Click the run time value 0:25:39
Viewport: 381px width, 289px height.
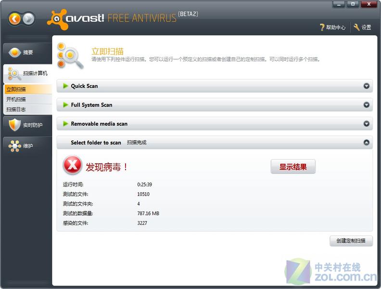145,184
